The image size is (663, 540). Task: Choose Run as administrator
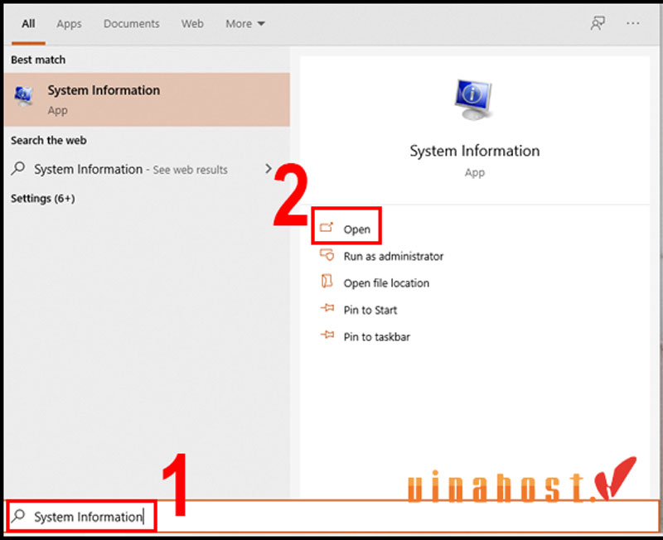click(x=393, y=257)
